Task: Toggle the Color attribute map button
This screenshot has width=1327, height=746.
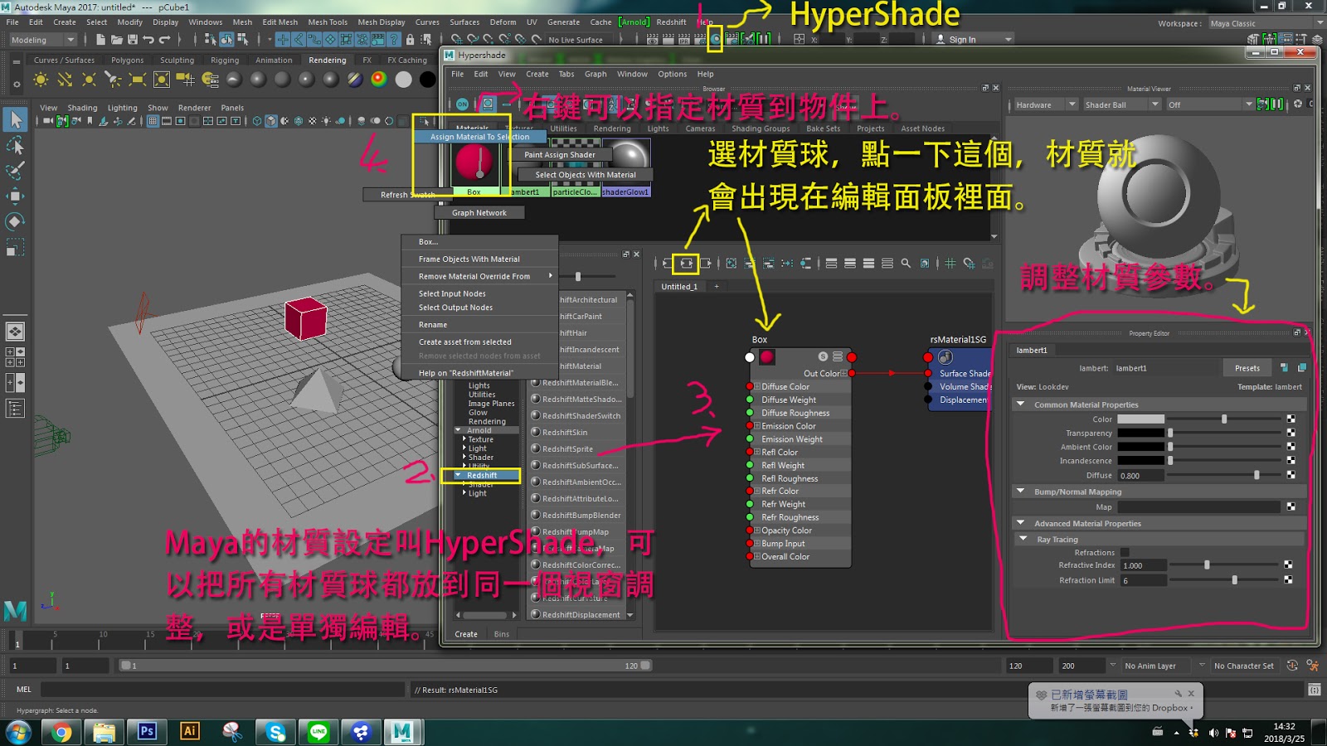Action: click(x=1291, y=419)
